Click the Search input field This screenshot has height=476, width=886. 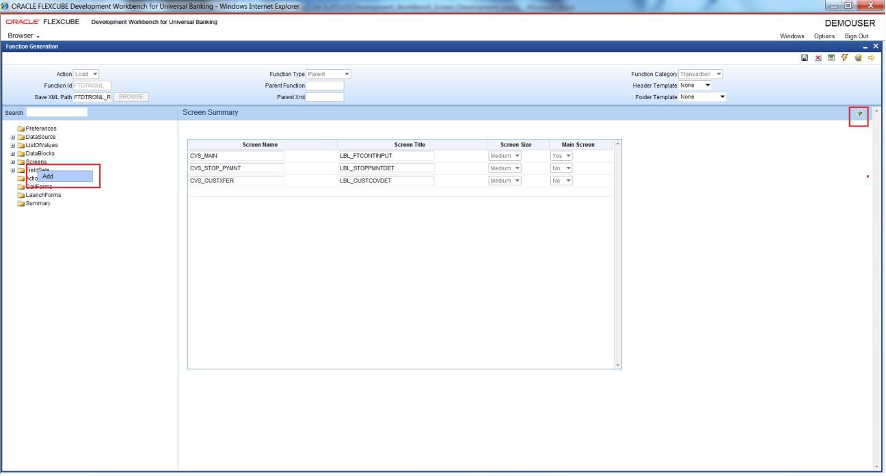[57, 112]
